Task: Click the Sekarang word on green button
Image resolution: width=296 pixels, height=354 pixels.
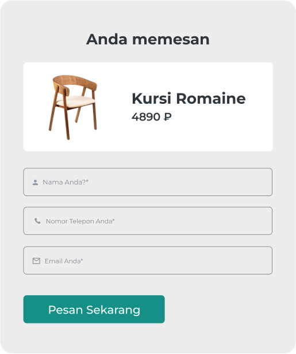Action: click(113, 310)
